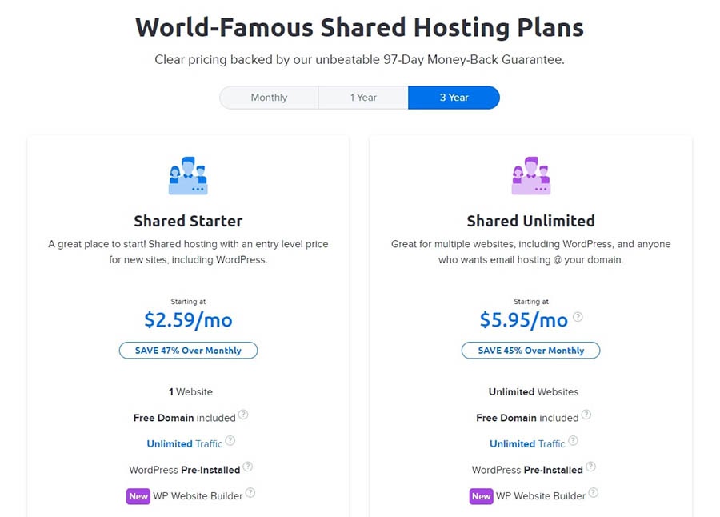Screen dimensions: 720x517
Task: Open Free Domain help icon in Shared Unlimited
Action: 586,415
